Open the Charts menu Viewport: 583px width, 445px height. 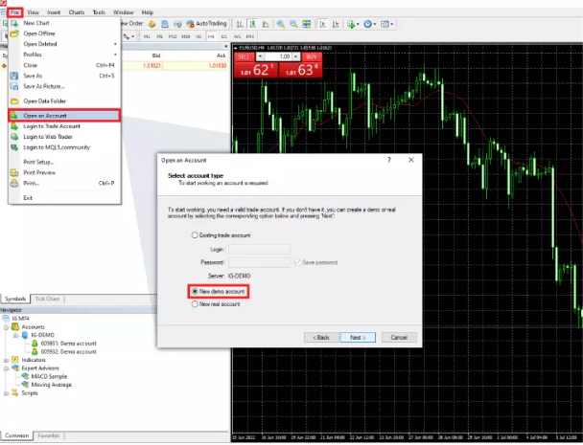click(77, 12)
